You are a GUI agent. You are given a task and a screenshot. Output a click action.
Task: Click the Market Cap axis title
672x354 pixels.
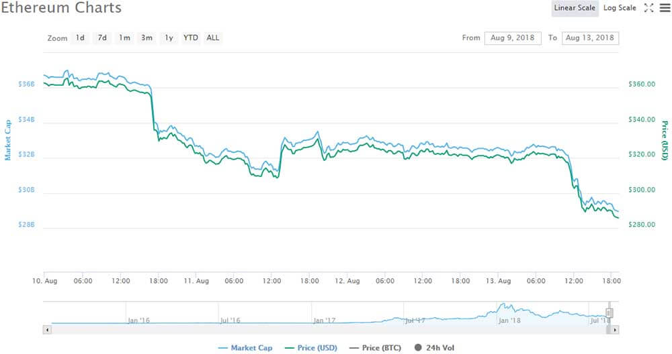[x=7, y=140]
